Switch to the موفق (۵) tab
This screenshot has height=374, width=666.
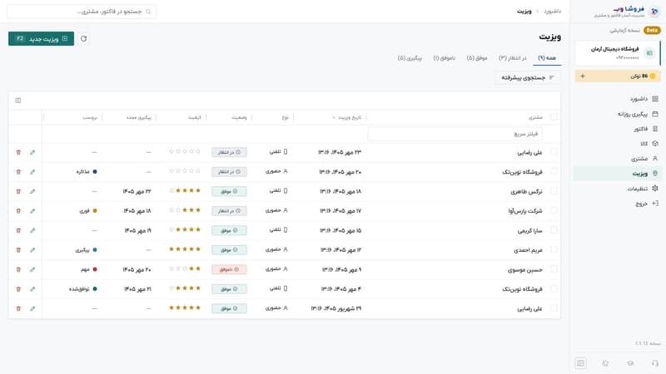(x=476, y=57)
